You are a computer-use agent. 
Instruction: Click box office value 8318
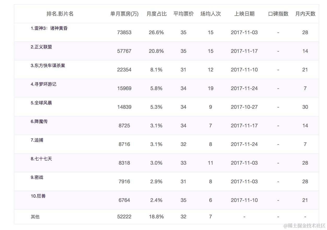click(124, 163)
